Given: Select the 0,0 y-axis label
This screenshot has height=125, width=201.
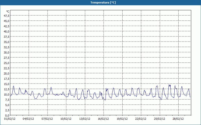Looking at the screenshot, I should (x=7, y=115).
